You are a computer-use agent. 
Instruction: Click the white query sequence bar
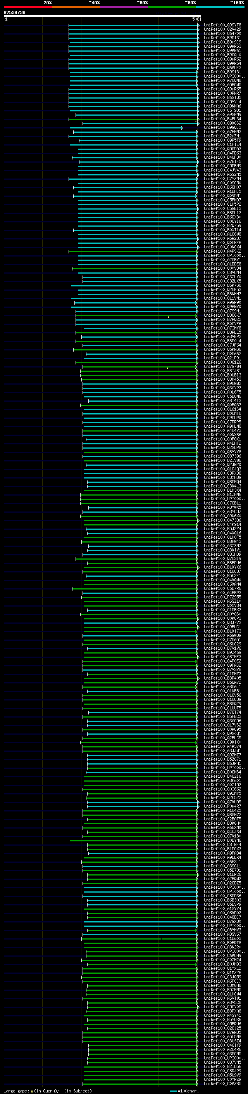[102, 16]
